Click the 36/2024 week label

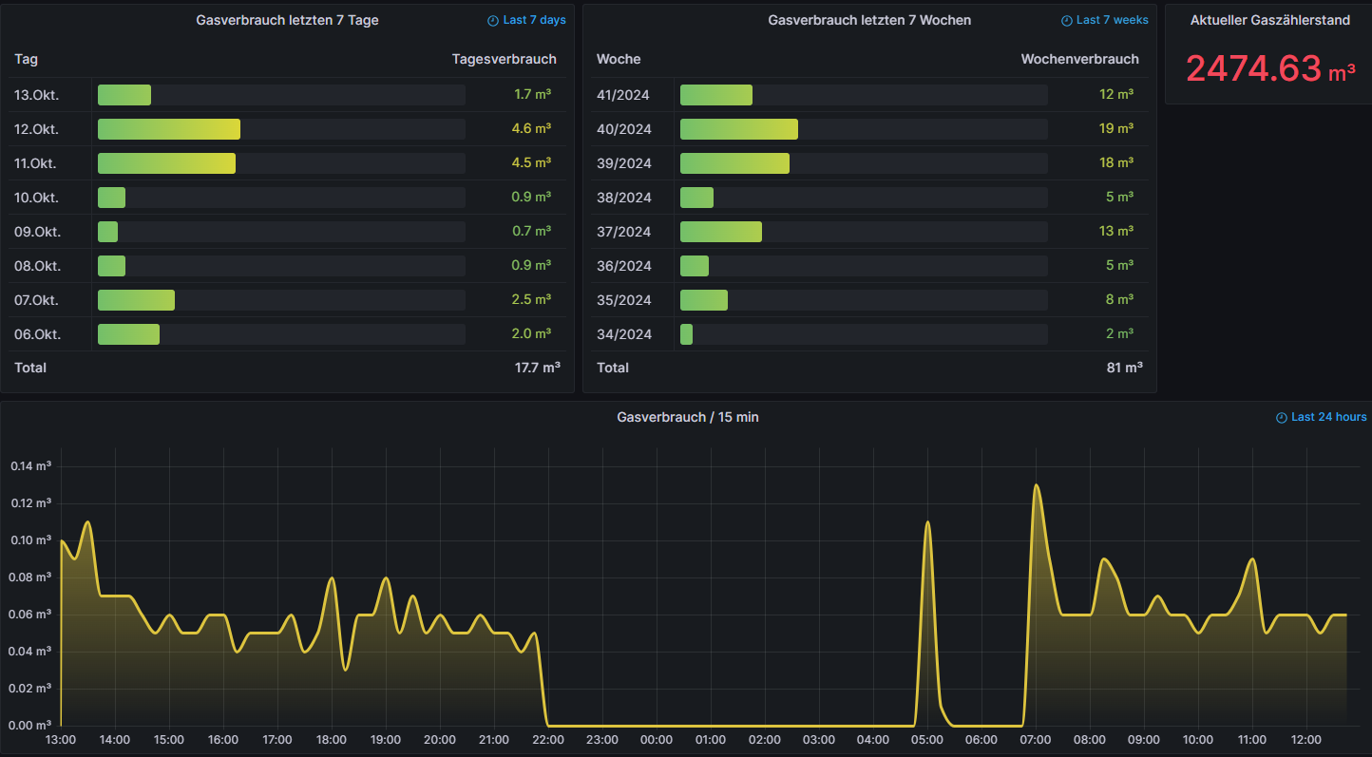(x=624, y=266)
